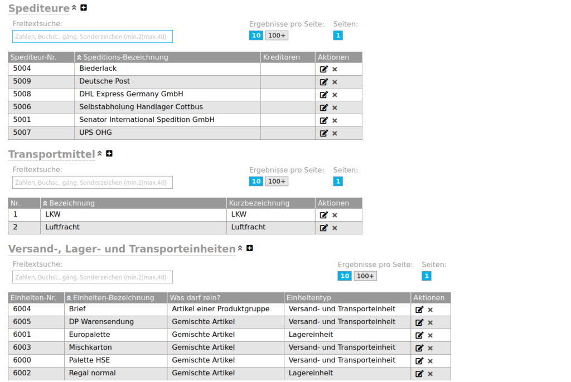This screenshot has height=382, width=571.
Task: Select the unit number 6002 cell
Action: [36, 373]
